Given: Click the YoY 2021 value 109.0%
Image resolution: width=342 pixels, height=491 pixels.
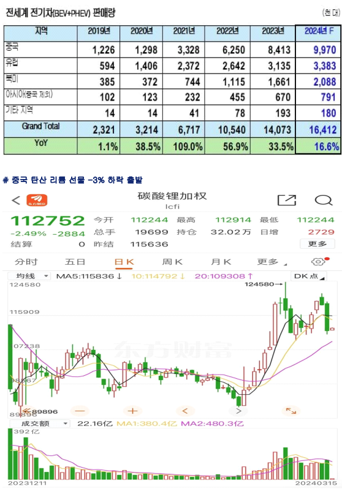Looking at the screenshot, I should coord(188,147).
